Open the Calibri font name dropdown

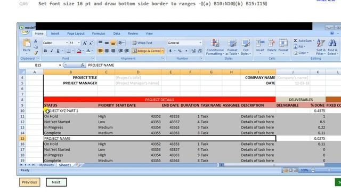[67, 43]
